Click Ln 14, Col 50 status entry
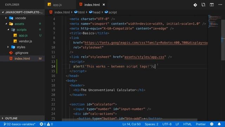225x127 pixels. [131, 124]
